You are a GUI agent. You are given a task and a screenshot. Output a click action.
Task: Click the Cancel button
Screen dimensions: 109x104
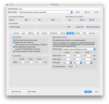click(97, 92)
